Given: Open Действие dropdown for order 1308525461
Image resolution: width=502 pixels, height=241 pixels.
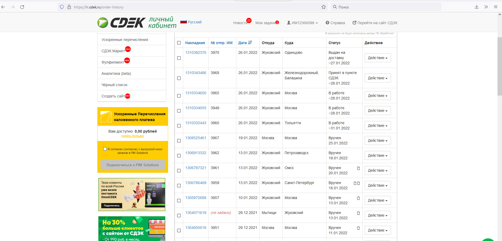Looking at the screenshot, I should coord(378,140).
